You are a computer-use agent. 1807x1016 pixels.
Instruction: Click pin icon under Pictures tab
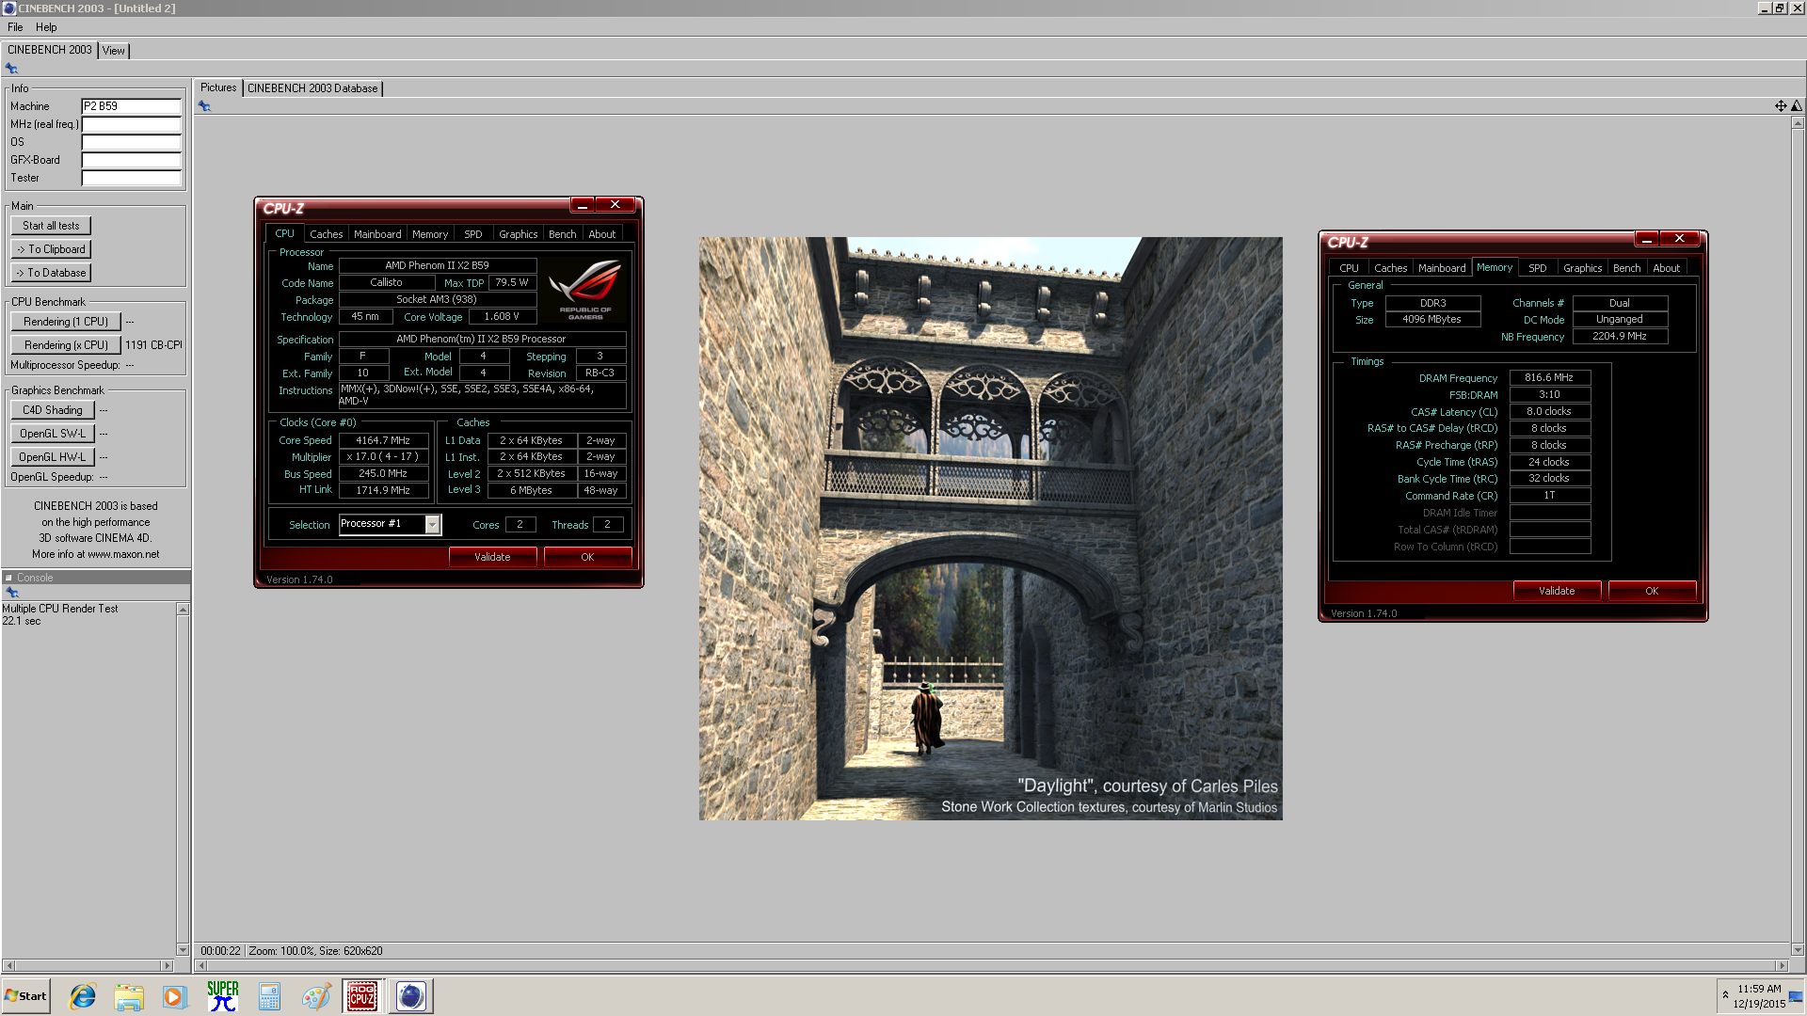(205, 106)
